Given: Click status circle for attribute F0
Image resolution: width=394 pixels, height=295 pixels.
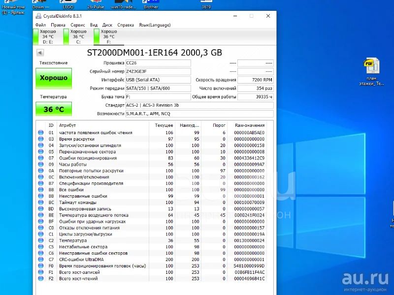Looking at the screenshot, I should [41, 265].
